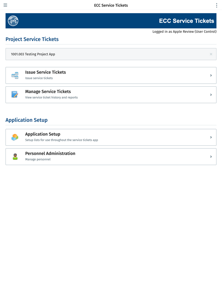Click the Issue Service Tickets network icon

pos(15,75)
